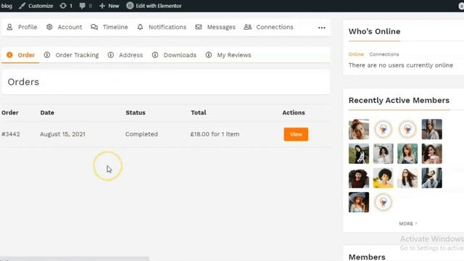Click the updates refresh icon in admin bar
The image size is (464, 261).
click(x=63, y=6)
